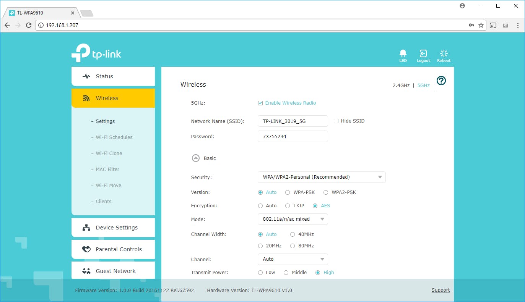Screen dimensions: 525x302
Task: Select TKIP encryption radio button
Action: tap(288, 206)
